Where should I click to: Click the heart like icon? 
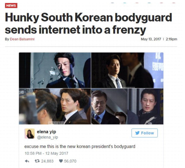[61, 161]
